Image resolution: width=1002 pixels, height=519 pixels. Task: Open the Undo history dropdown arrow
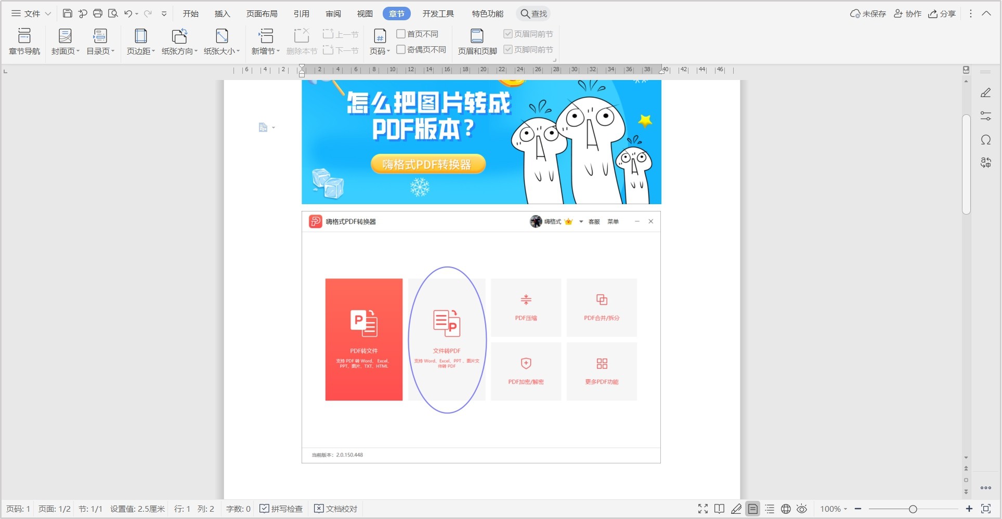click(137, 14)
